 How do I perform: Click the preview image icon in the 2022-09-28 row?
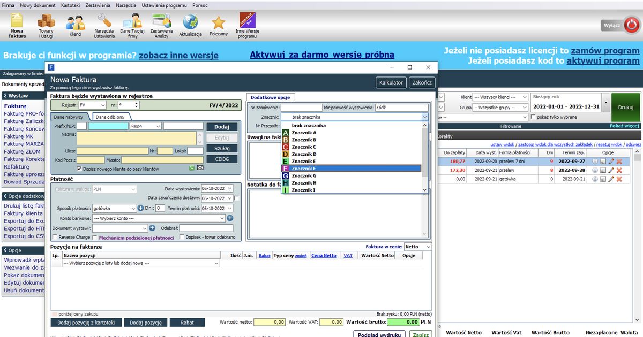tap(603, 170)
